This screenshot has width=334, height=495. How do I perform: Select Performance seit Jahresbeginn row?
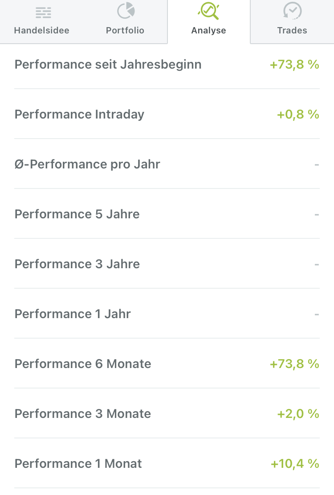coord(108,65)
